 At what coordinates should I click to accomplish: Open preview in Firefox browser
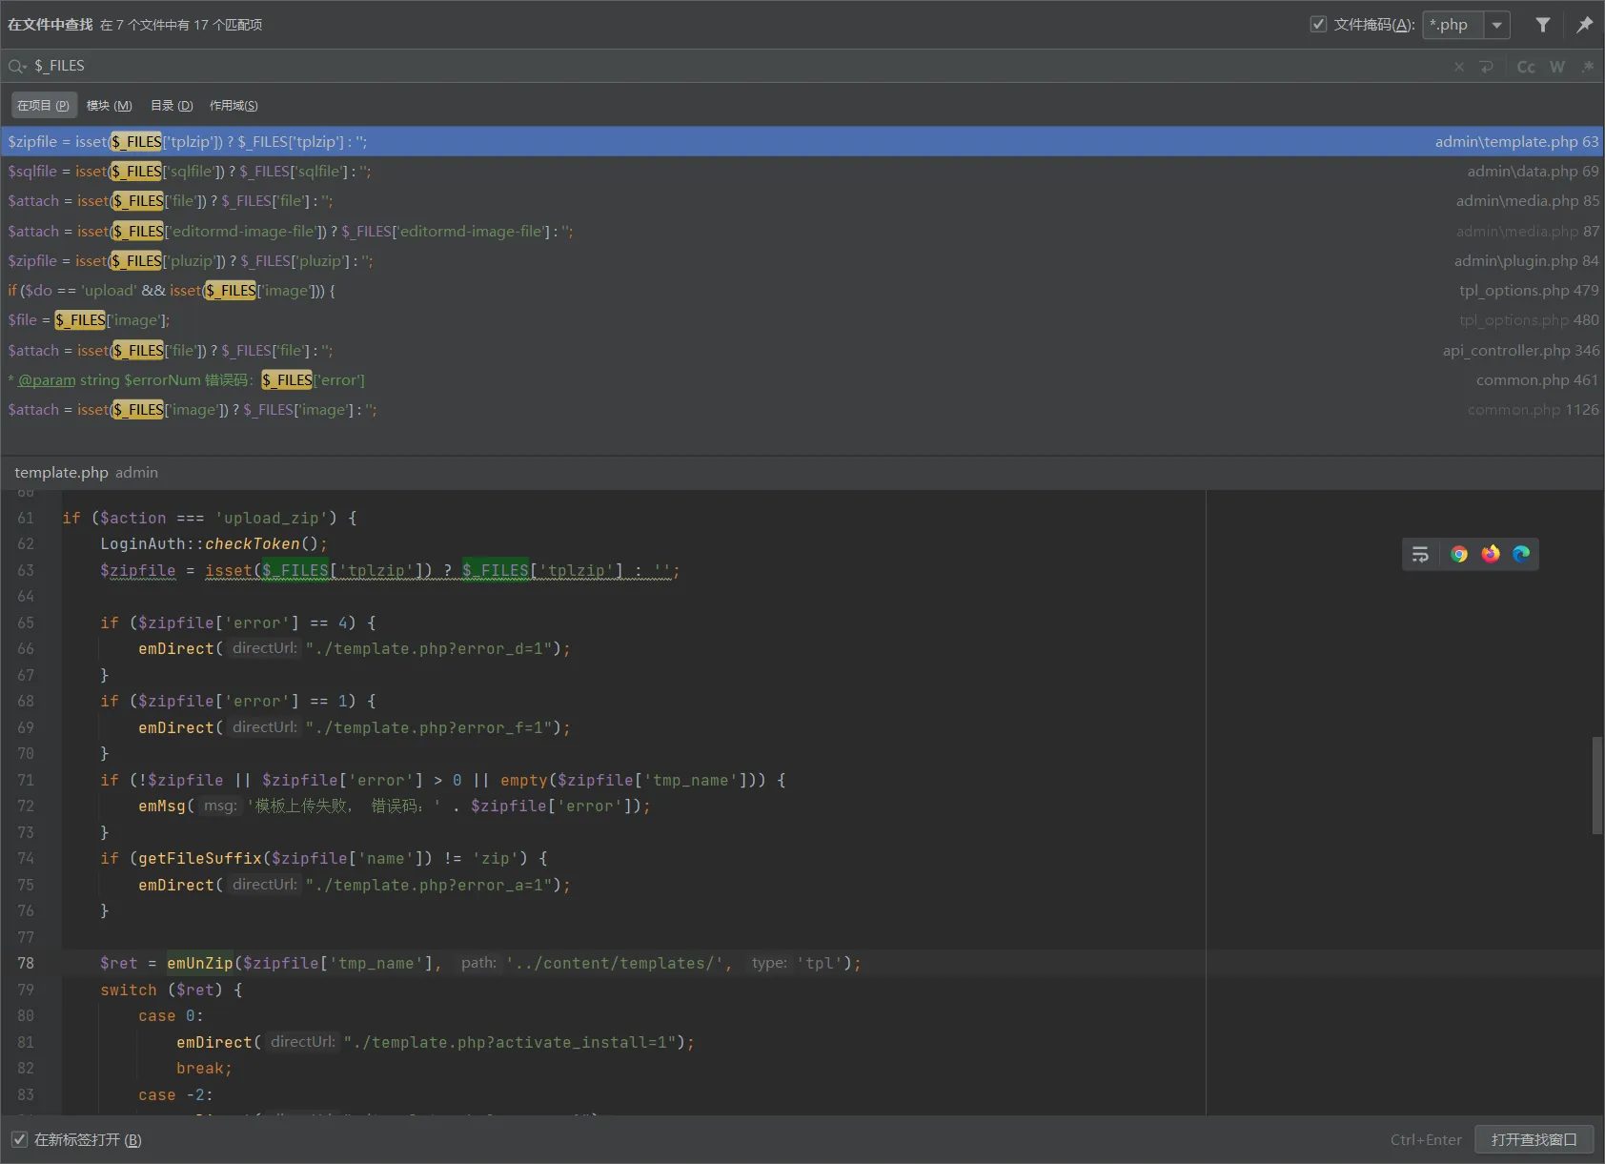[1490, 554]
